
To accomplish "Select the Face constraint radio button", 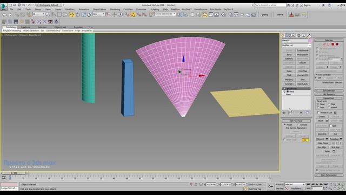I will point(318,107).
